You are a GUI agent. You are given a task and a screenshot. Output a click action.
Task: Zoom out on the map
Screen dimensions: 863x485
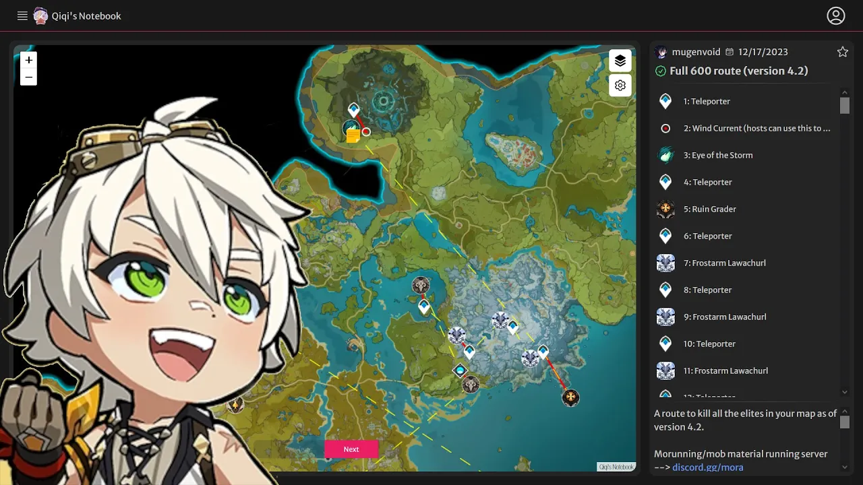click(28, 77)
